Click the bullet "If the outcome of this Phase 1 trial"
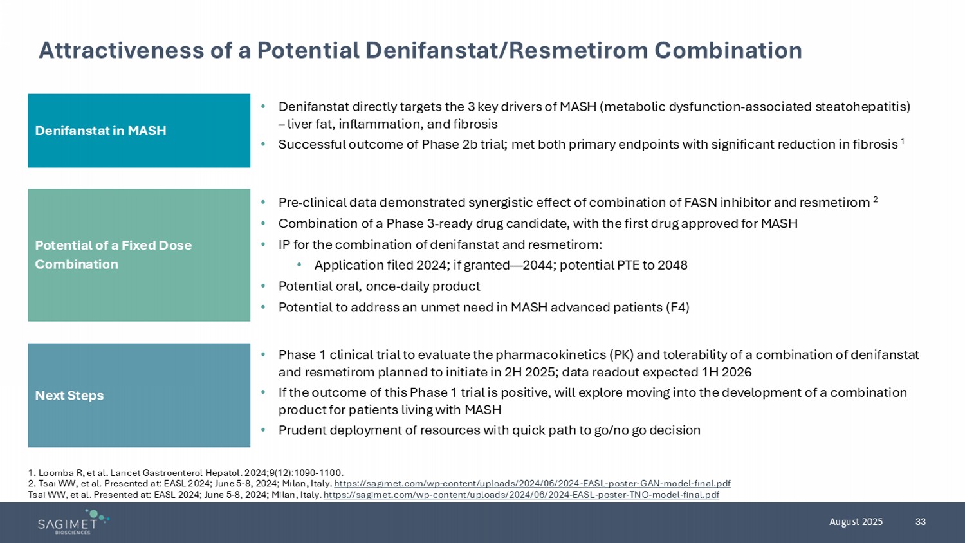965x543 pixels. (593, 401)
